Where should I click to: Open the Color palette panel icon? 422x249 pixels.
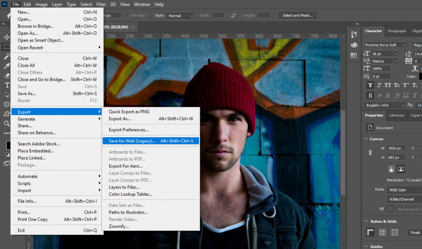click(354, 45)
